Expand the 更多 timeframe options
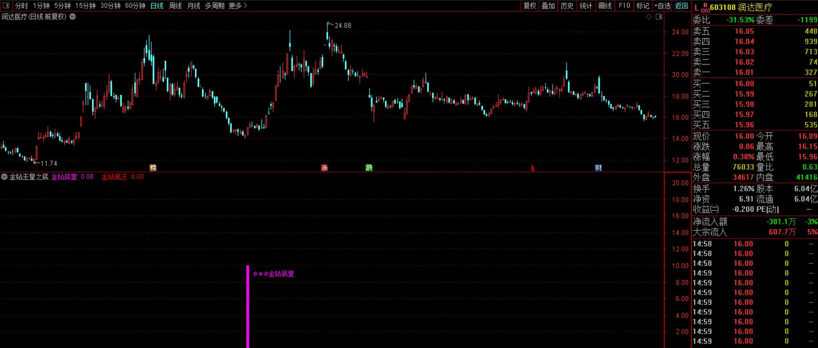The image size is (818, 348). pos(238,6)
